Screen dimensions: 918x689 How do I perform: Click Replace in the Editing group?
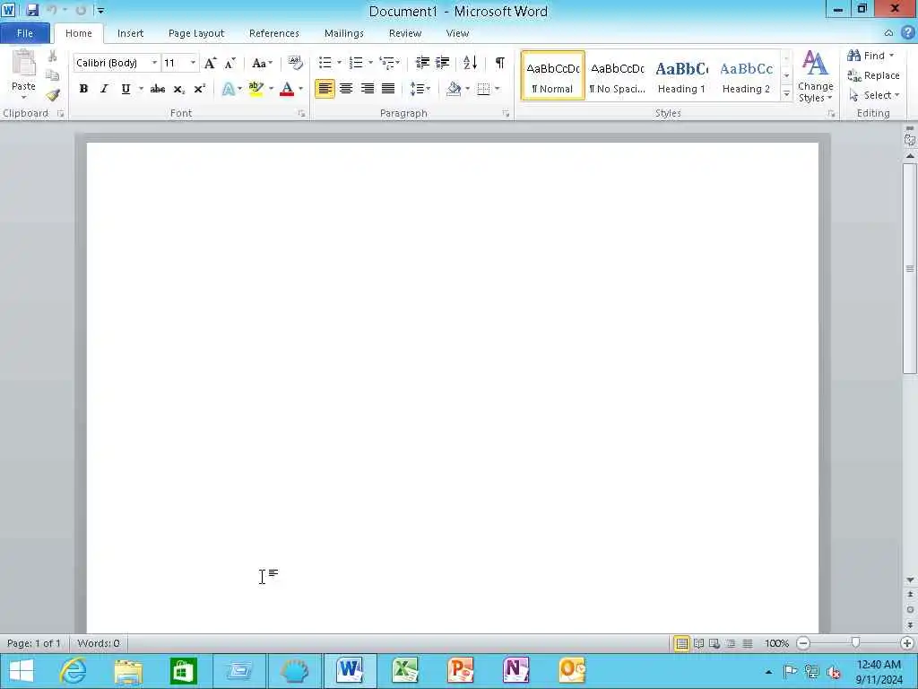873,75
